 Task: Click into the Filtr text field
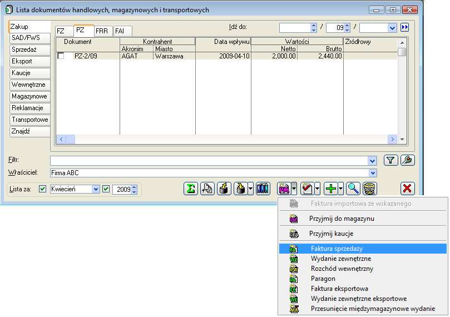point(209,161)
